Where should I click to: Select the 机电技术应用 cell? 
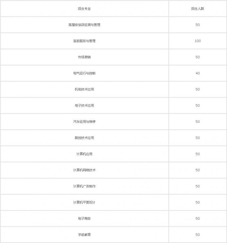coord(84,90)
